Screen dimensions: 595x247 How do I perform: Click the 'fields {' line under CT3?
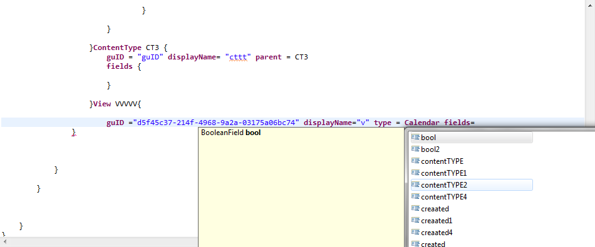(x=124, y=66)
